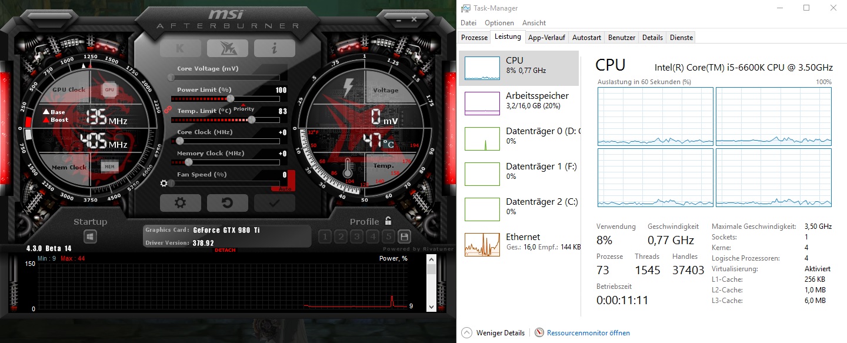
Task: Click the monitoring graph scroll-down arrow
Action: [432, 307]
